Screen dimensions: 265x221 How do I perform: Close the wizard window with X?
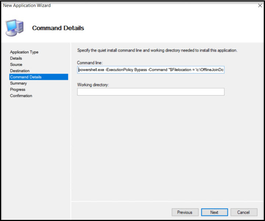click(x=260, y=5)
